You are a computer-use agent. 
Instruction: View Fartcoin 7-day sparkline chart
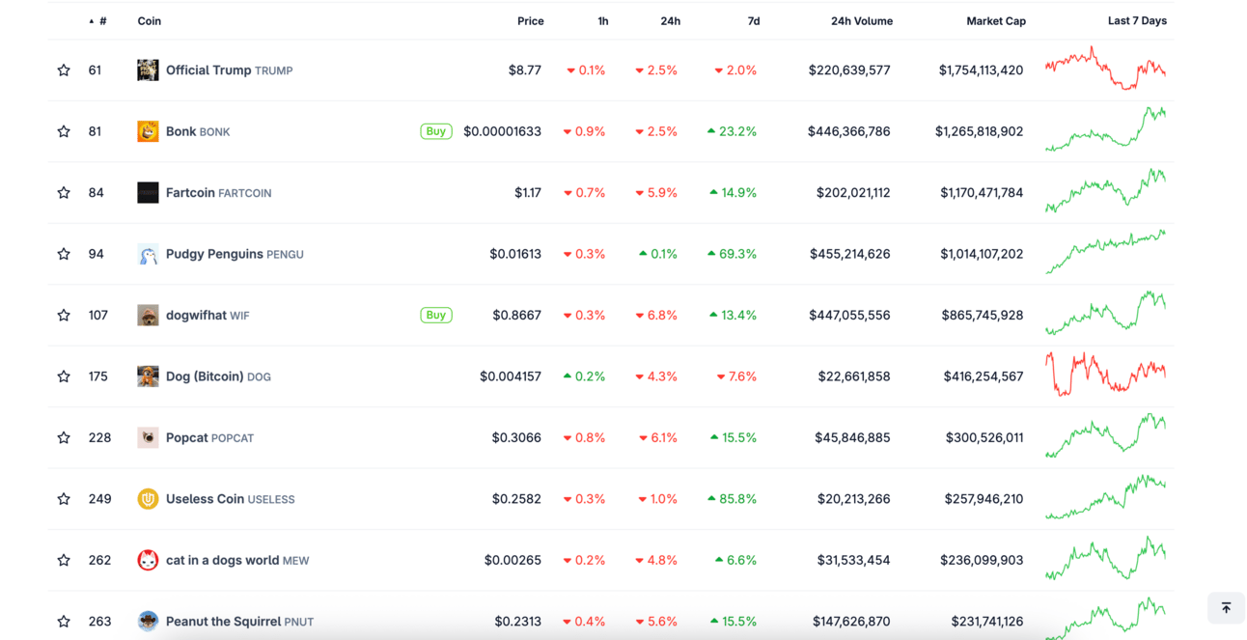tap(1105, 191)
